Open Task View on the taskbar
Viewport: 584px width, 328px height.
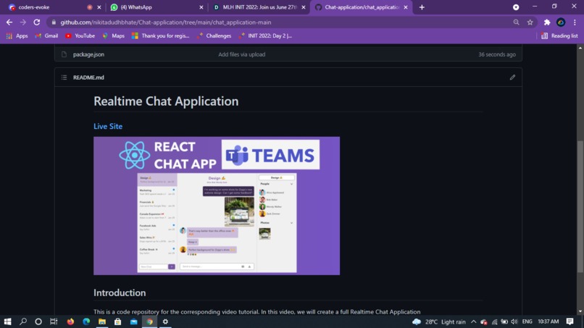(x=54, y=321)
